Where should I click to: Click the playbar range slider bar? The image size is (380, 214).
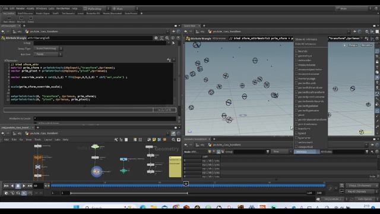click(129, 193)
